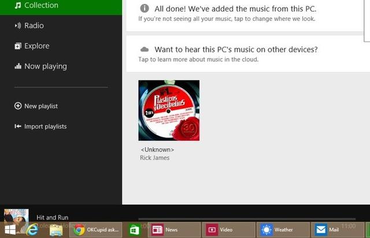Click the Unknown album title
The height and width of the screenshot is (238, 370).
[157, 150]
